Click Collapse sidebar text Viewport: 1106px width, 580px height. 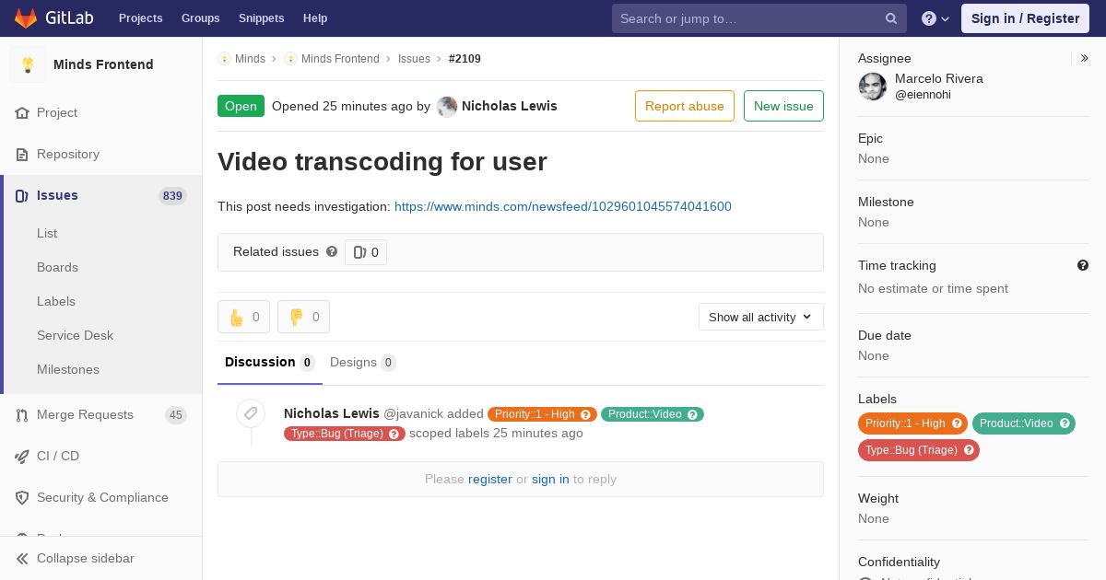click(86, 558)
